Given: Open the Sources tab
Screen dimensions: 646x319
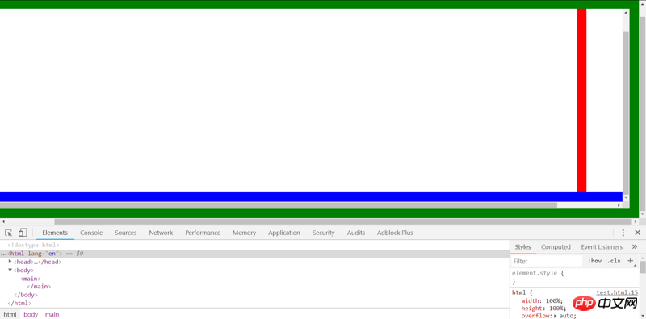Looking at the screenshot, I should click(x=126, y=233).
